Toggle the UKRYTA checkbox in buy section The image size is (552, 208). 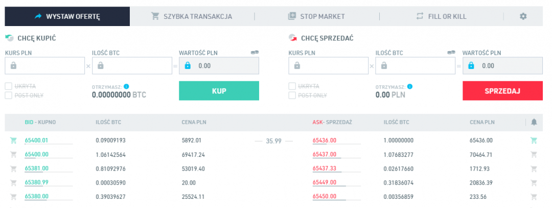click(9, 86)
